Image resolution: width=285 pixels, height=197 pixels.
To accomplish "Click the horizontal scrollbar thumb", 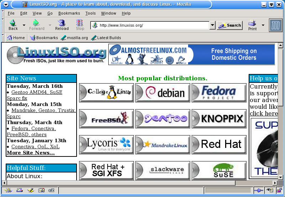I will (x=121, y=183).
